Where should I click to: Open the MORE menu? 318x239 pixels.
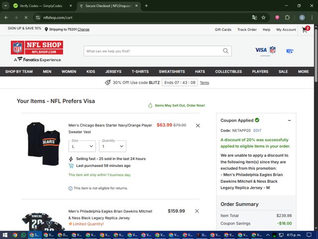(304, 72)
